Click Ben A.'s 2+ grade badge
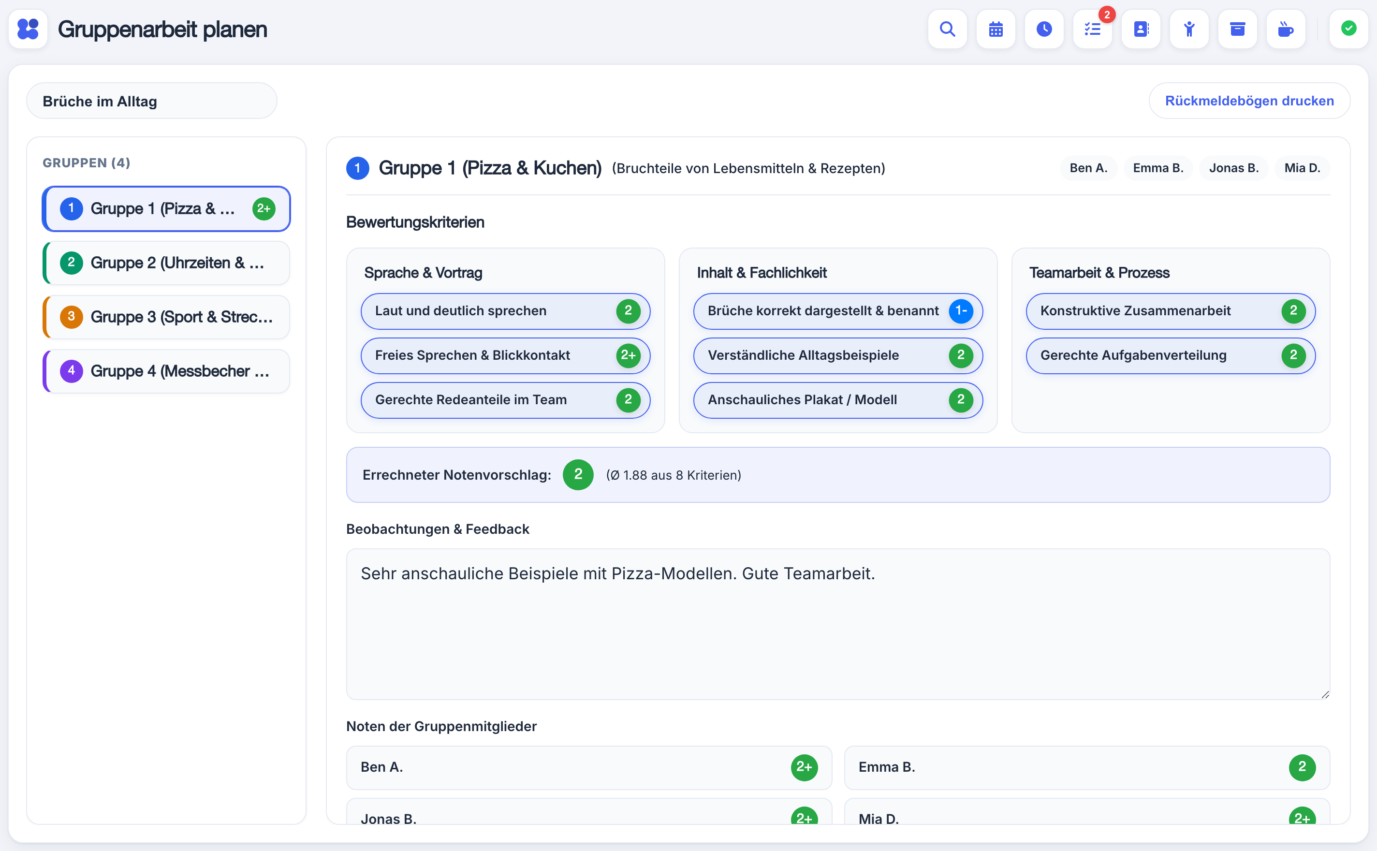Screen dimensions: 1377x851 [x=804, y=768]
